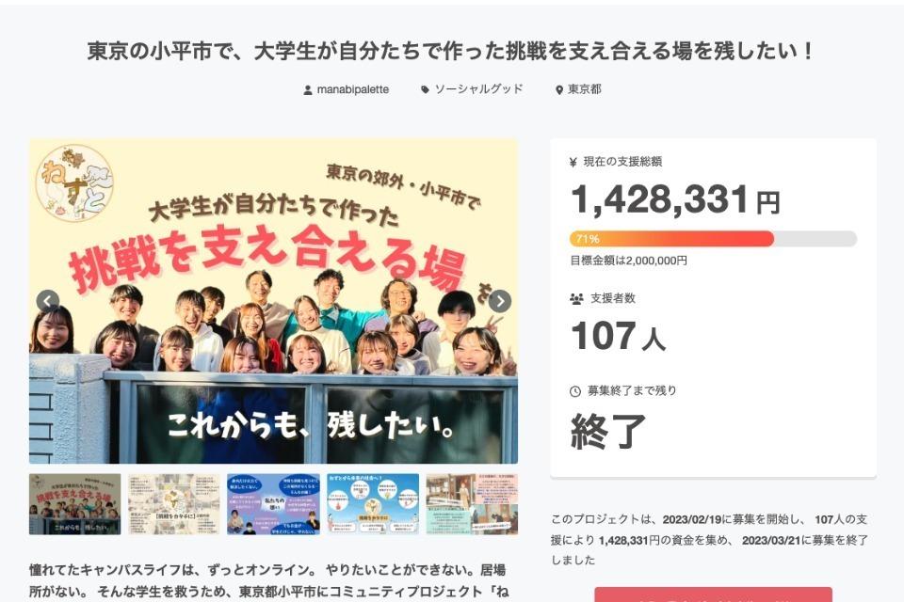Open the manabipalette profile link
Image resolution: width=904 pixels, height=602 pixels.
tap(353, 90)
